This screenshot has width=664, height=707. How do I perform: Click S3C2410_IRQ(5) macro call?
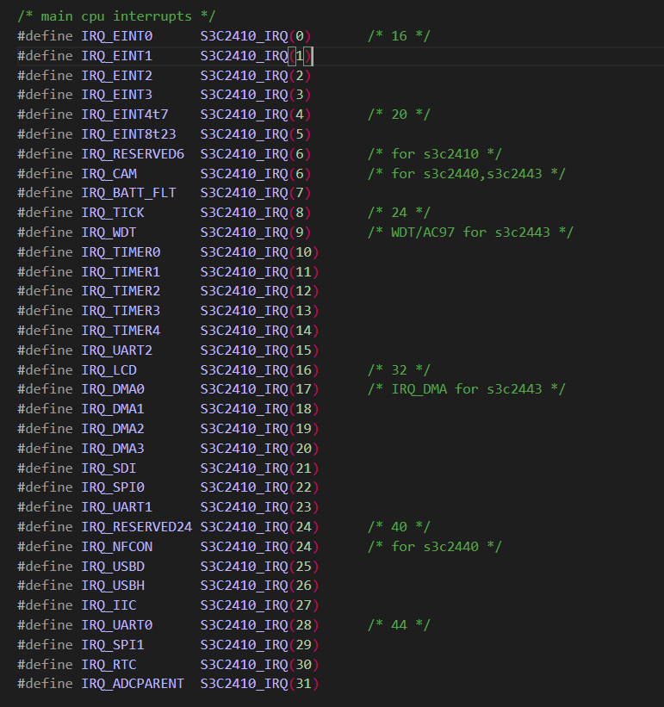[x=256, y=134]
